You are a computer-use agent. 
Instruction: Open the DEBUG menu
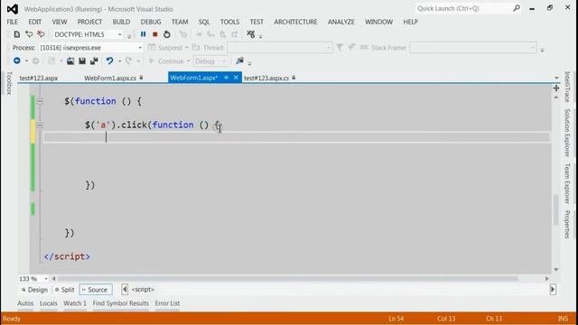pyautogui.click(x=151, y=22)
